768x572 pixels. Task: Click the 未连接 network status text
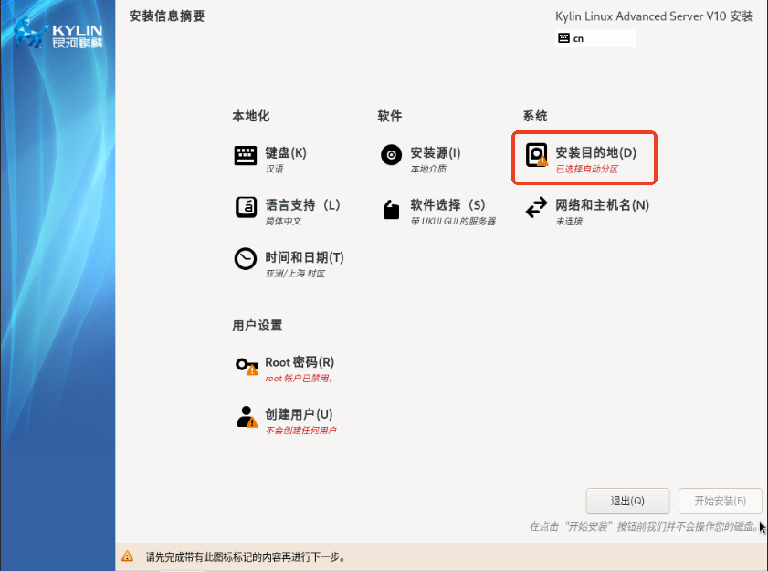569,221
